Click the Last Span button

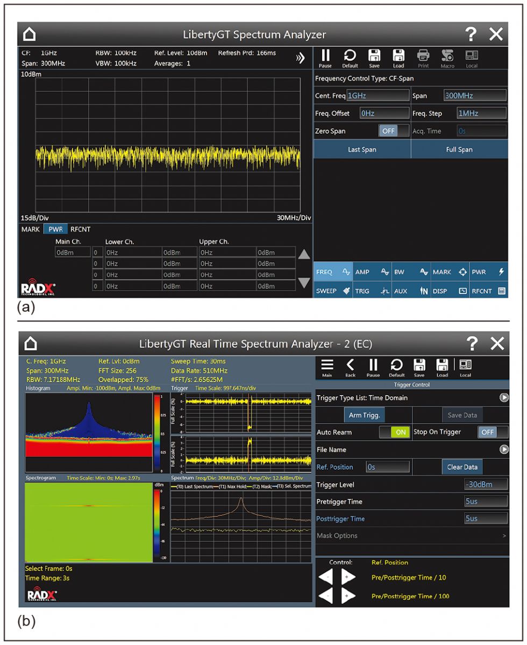[362, 149]
